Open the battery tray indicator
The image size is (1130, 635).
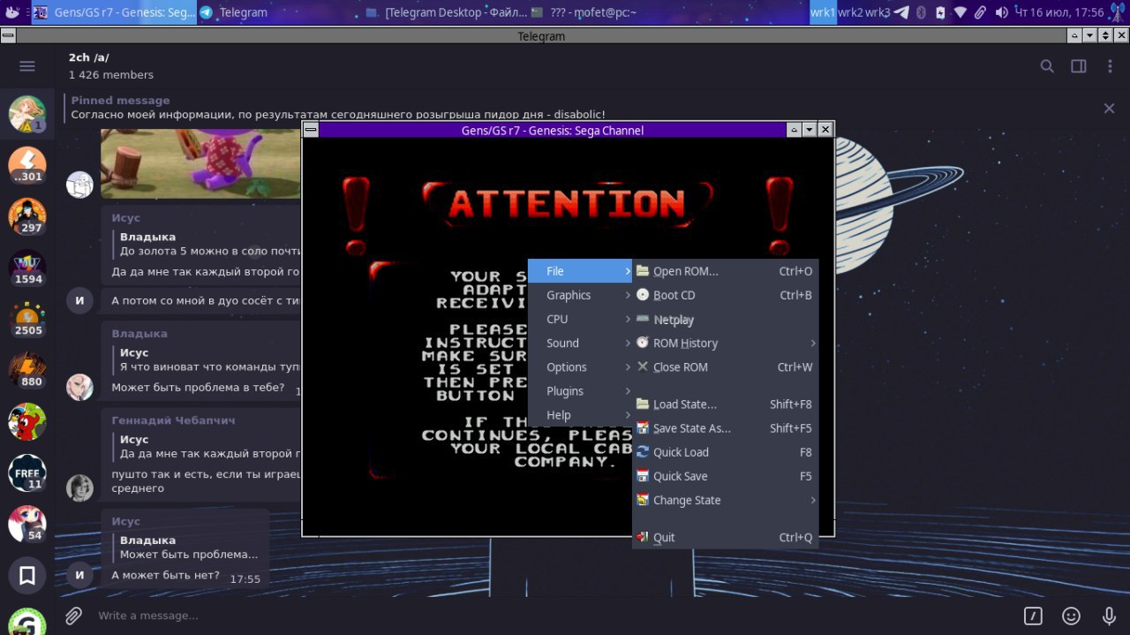[x=940, y=12]
